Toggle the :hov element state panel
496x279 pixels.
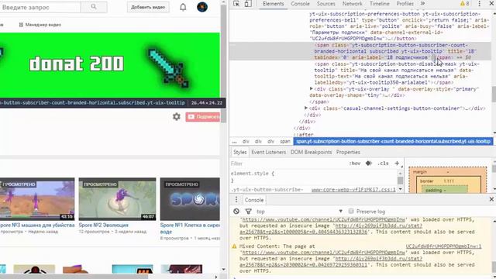pyautogui.click(x=355, y=164)
